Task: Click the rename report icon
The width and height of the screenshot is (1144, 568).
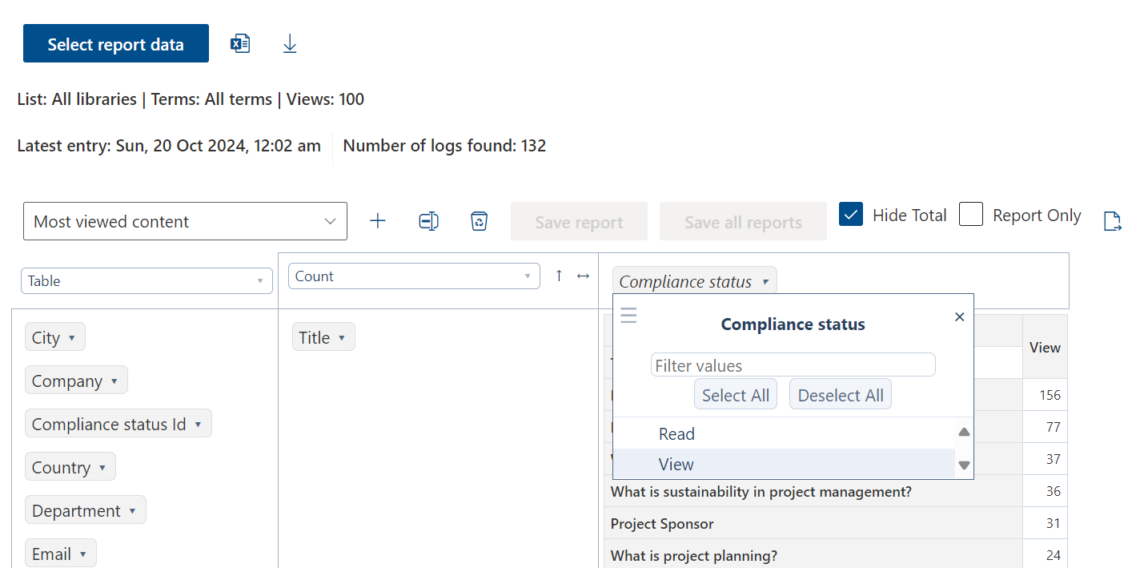Action: click(428, 221)
